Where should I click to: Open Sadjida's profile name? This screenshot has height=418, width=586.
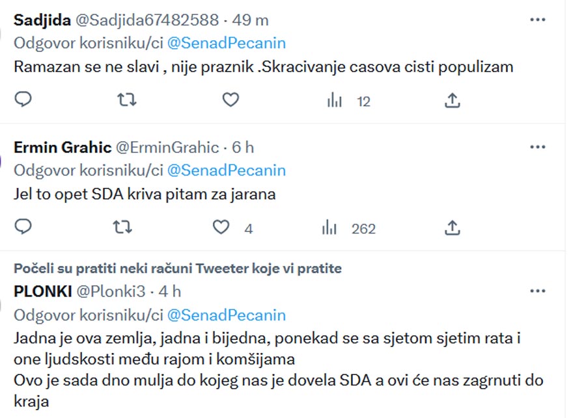42,20
